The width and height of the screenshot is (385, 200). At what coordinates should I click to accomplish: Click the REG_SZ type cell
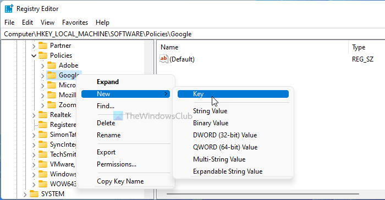click(x=362, y=59)
